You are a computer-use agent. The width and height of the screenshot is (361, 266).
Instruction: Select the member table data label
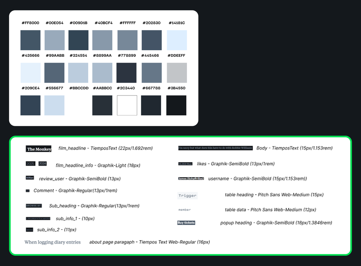(185, 209)
